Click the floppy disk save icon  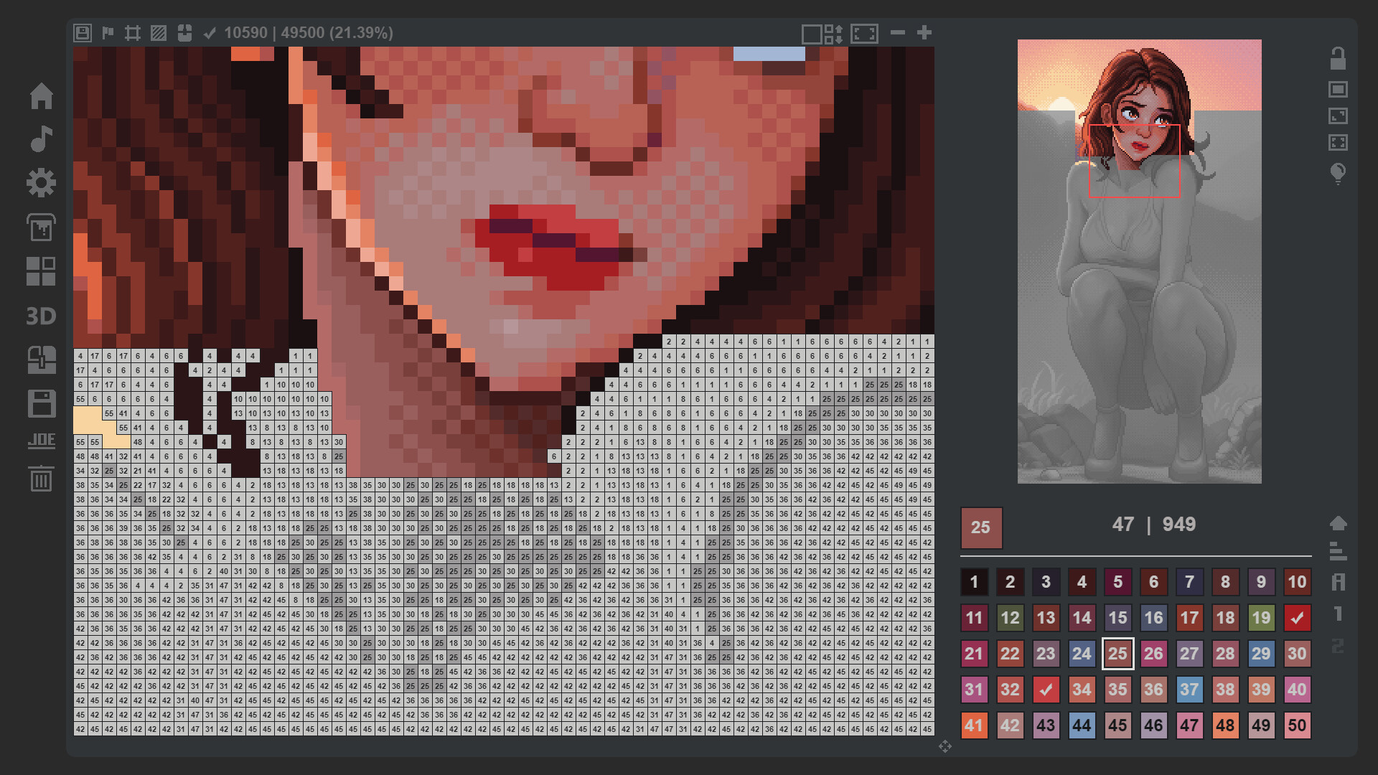point(41,403)
